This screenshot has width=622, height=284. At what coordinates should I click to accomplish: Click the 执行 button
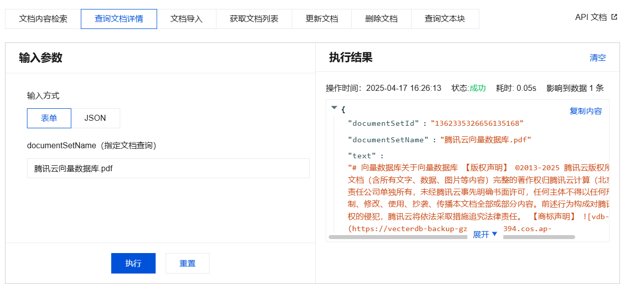[133, 264]
